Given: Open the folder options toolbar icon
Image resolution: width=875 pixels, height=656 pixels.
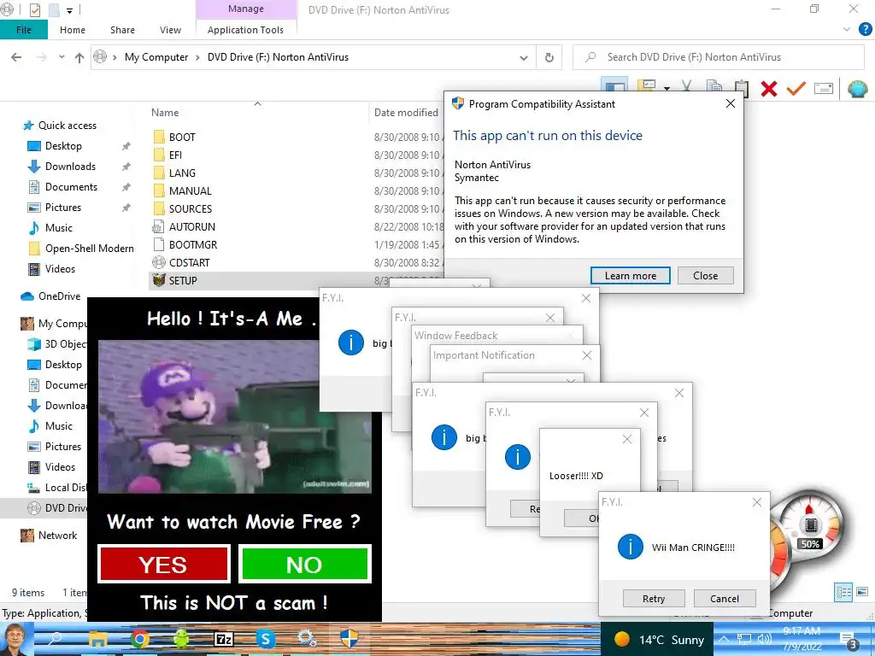Looking at the screenshot, I should (x=646, y=86).
